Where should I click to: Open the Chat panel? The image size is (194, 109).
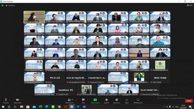point(83,101)
